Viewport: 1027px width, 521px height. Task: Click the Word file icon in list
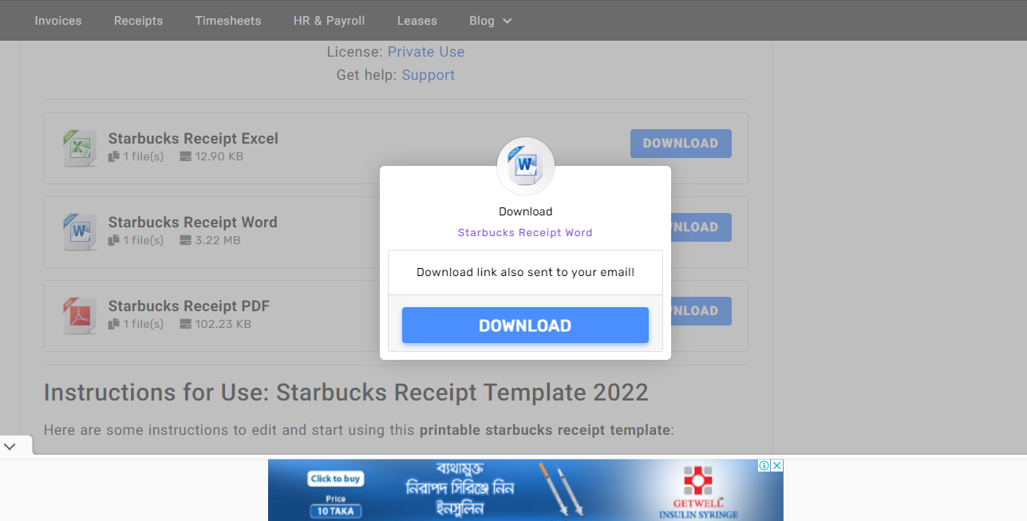[79, 232]
